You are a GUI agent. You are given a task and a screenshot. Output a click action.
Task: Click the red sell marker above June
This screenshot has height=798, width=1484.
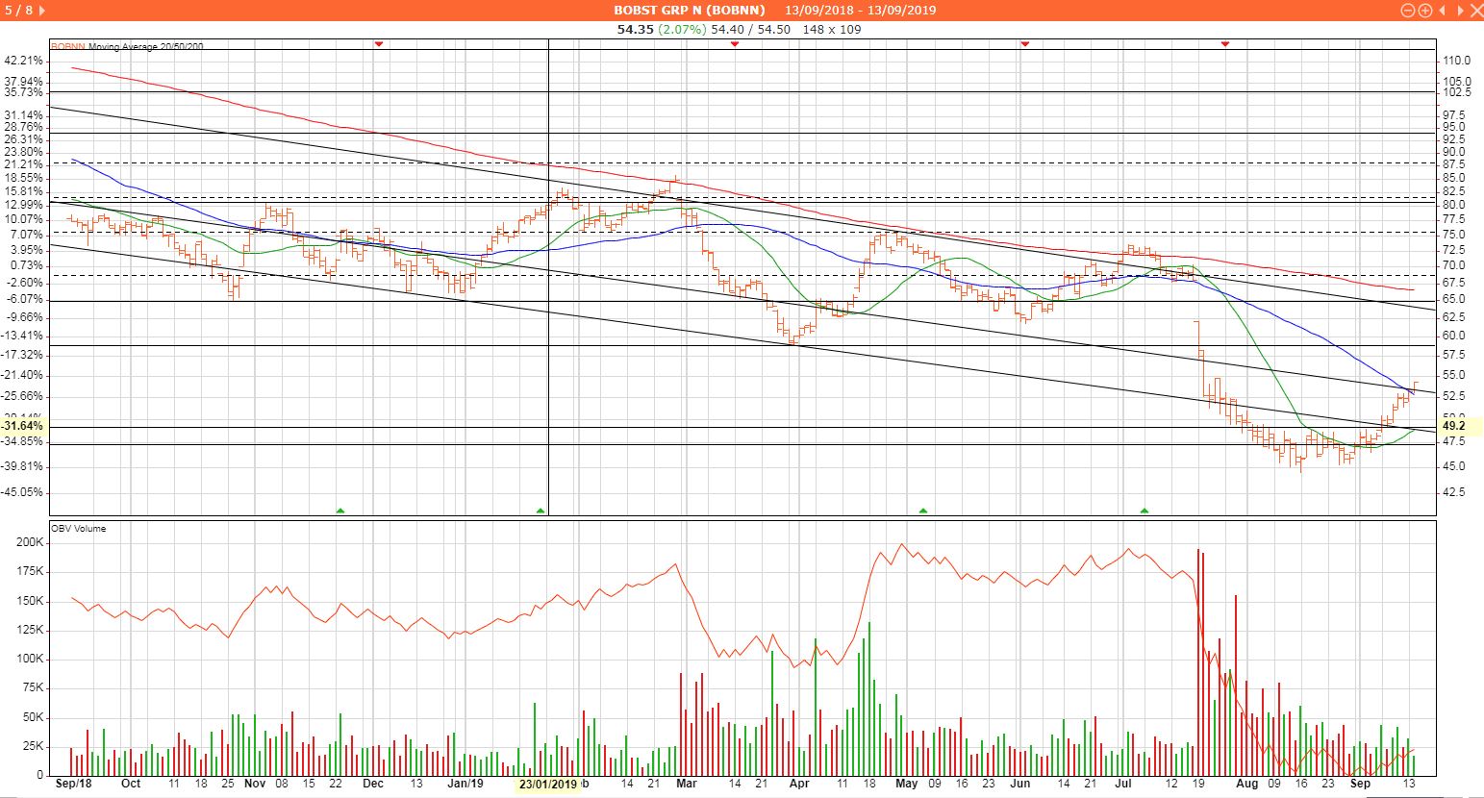coord(1025,44)
